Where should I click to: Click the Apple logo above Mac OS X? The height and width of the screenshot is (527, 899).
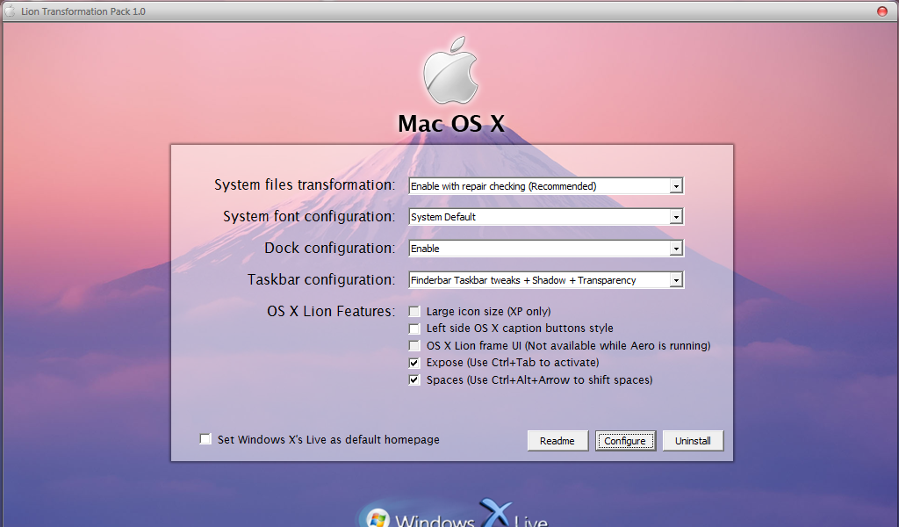[x=450, y=70]
